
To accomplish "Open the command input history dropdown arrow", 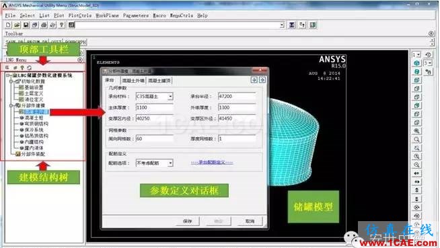I will pyautogui.click(x=282, y=25).
